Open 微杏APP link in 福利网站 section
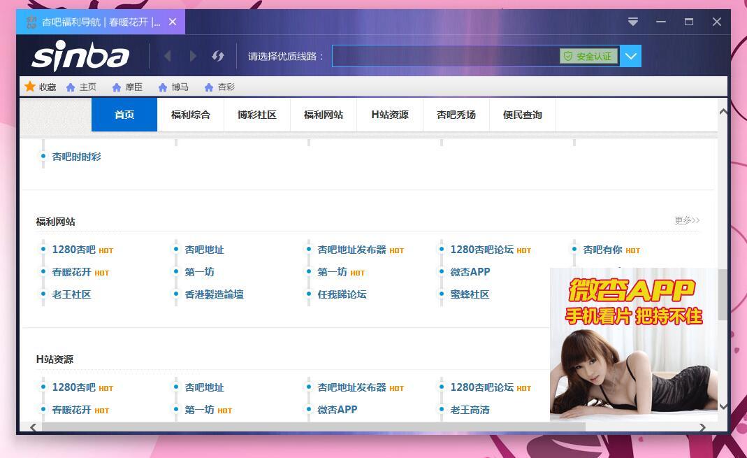This screenshot has height=458, width=747. tap(470, 272)
